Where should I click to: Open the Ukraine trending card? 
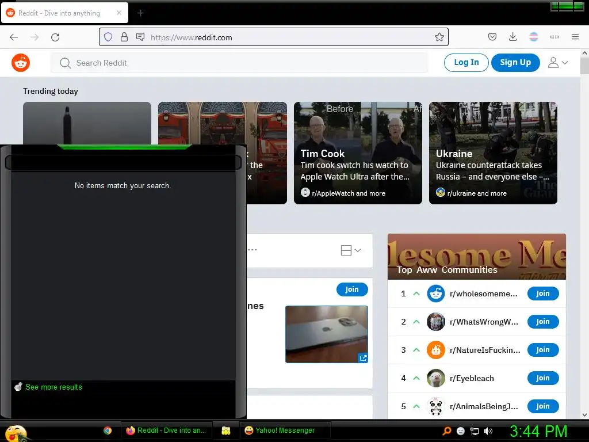pos(493,153)
